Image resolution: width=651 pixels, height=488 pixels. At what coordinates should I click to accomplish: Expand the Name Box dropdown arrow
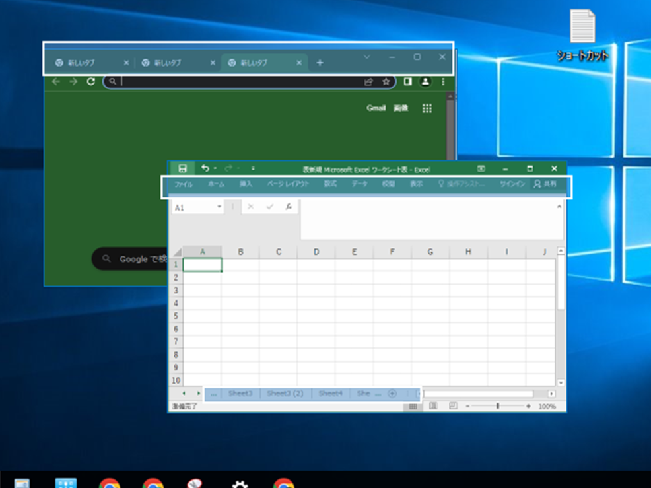pyautogui.click(x=219, y=207)
